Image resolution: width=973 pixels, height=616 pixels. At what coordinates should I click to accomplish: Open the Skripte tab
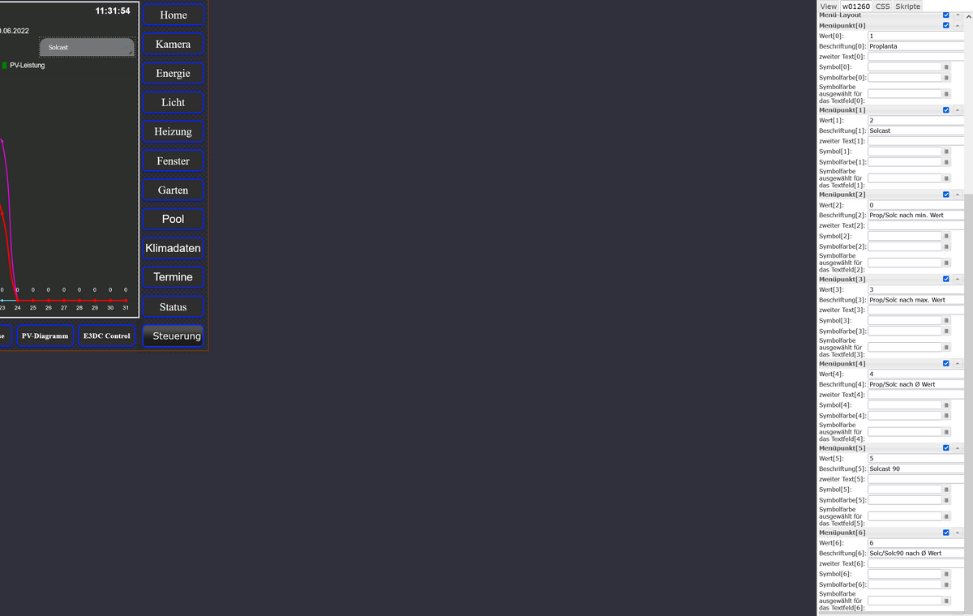pos(907,6)
